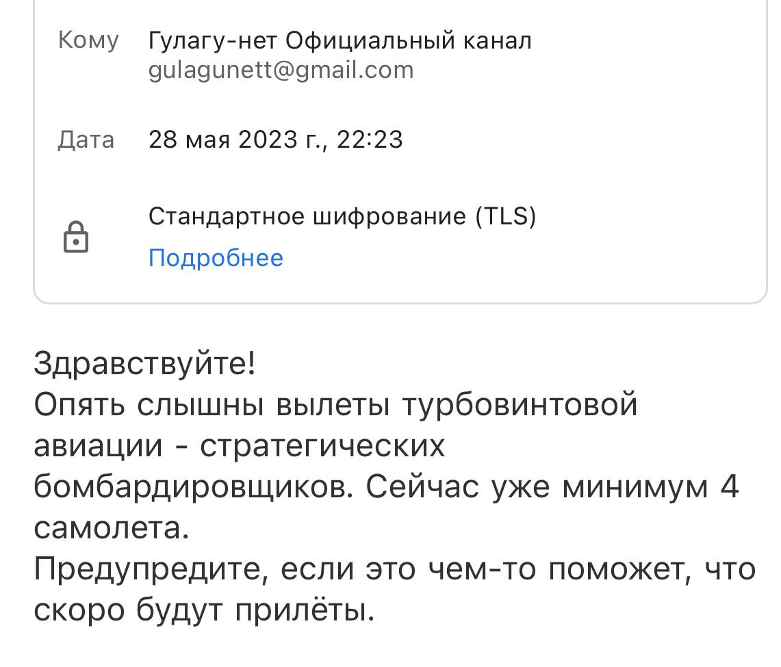Click the word стратегических in the message body
Viewport: 781px width, 667px height.
click(322, 445)
